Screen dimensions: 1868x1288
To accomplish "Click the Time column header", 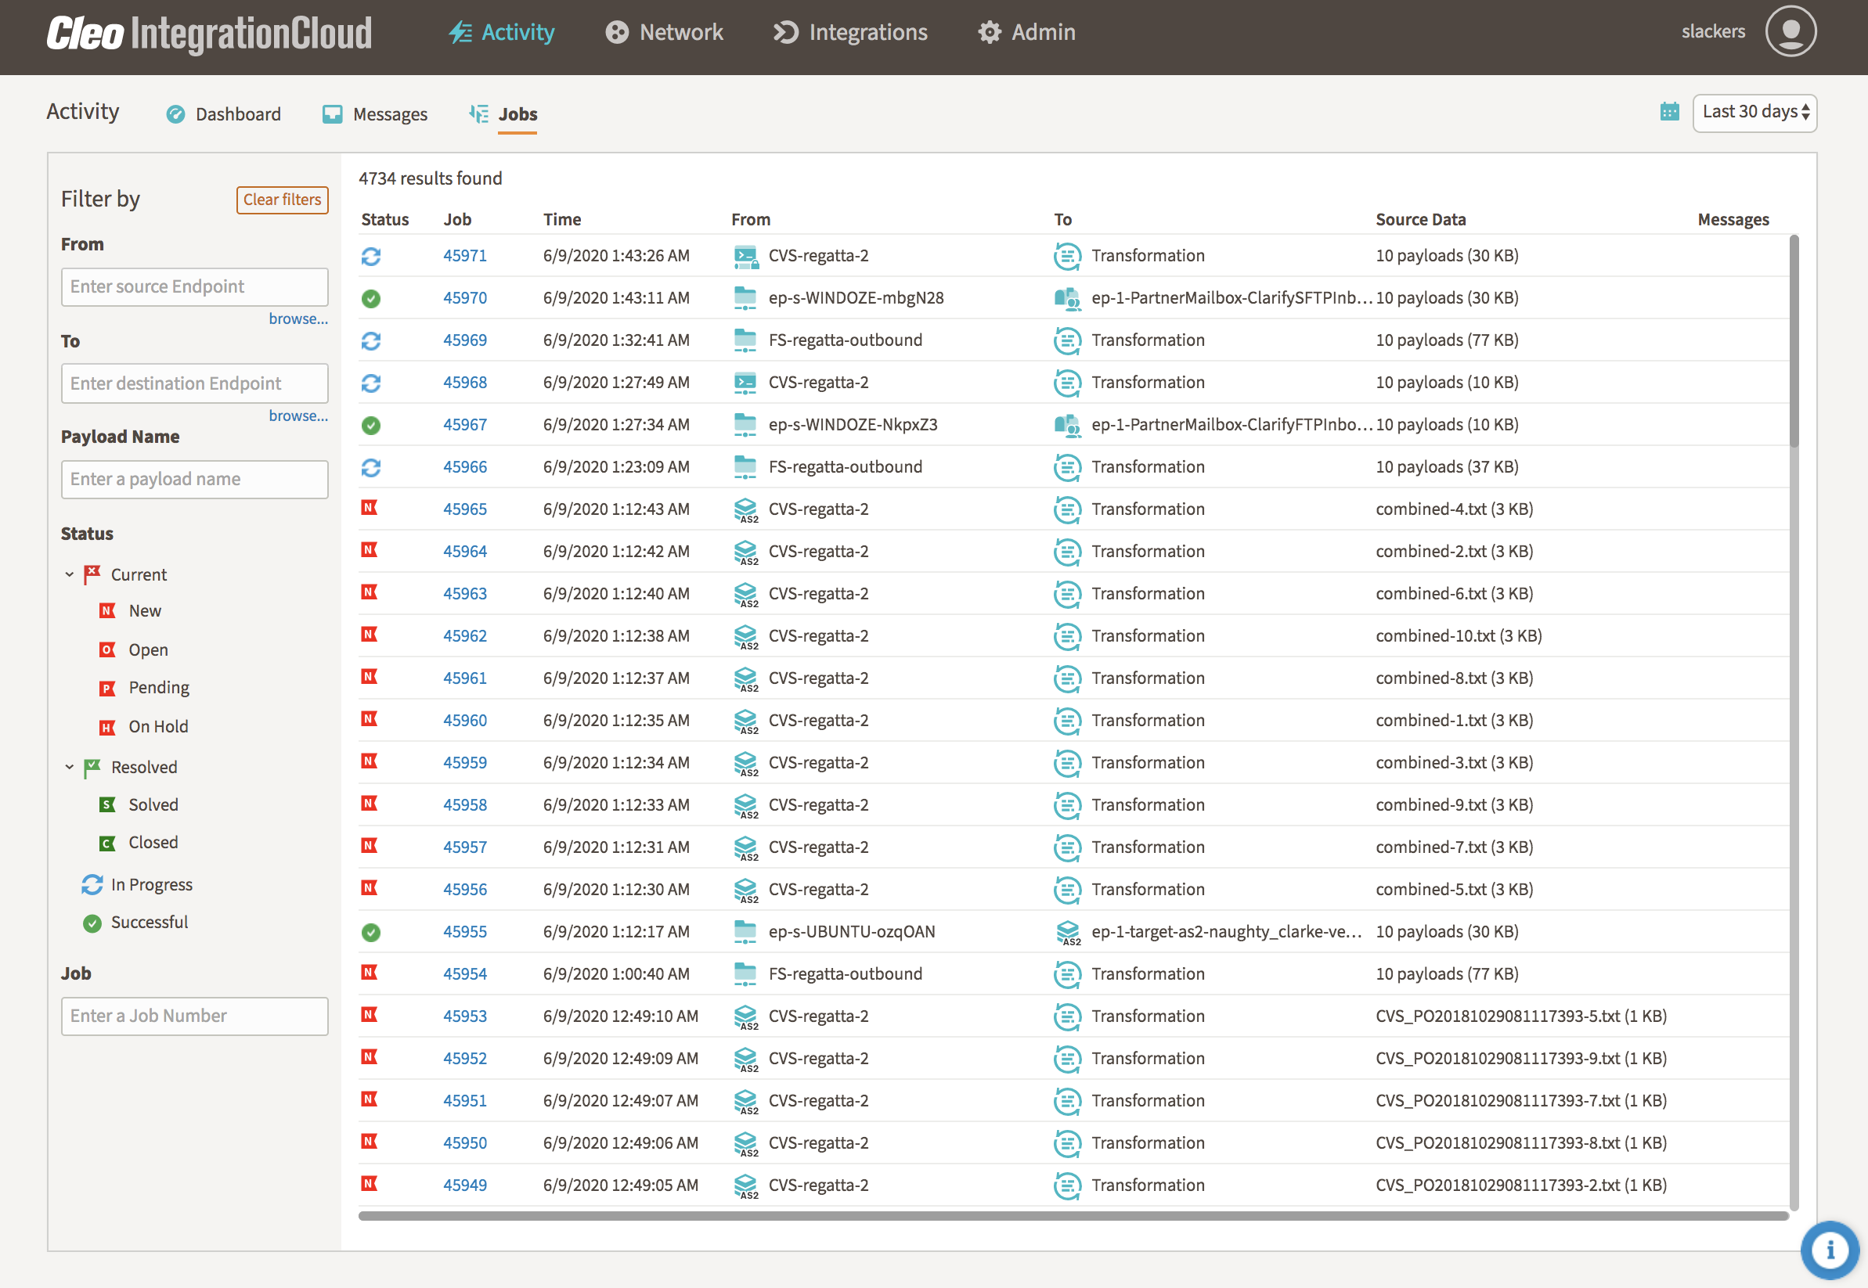I will pyautogui.click(x=562, y=220).
